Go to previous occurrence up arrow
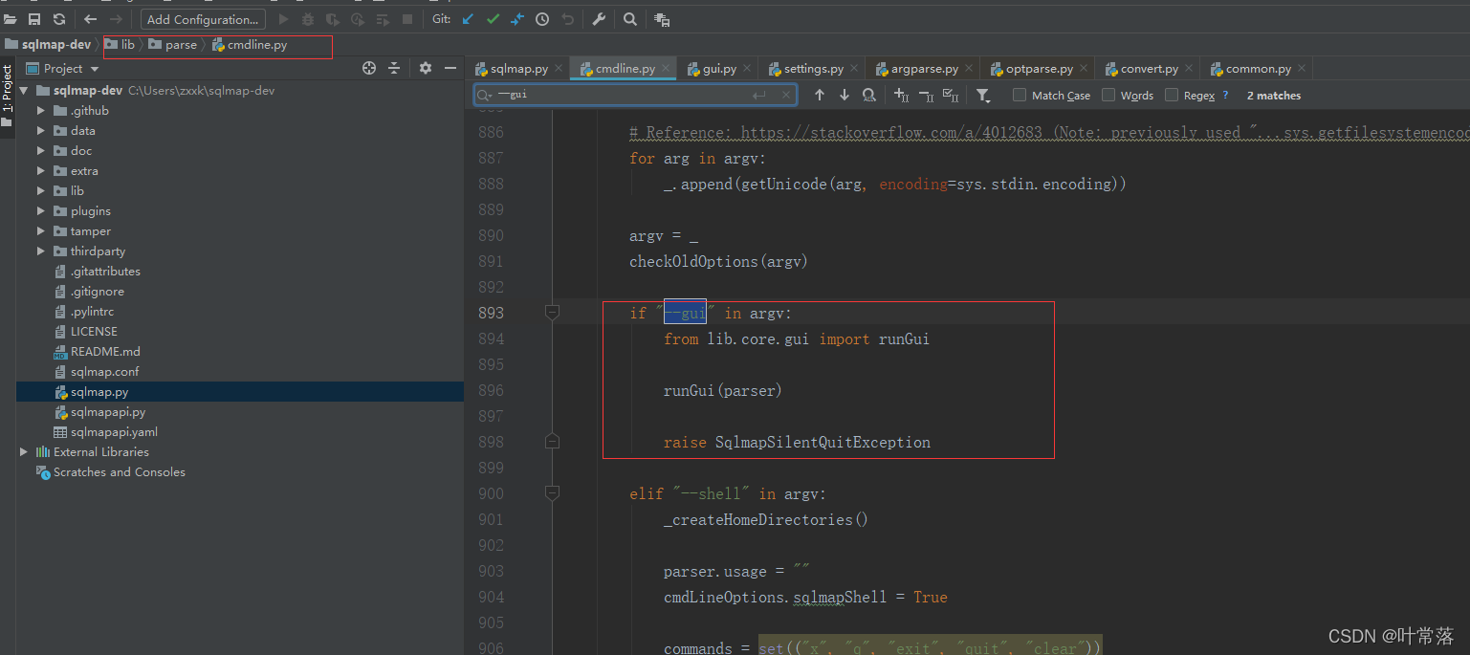Image resolution: width=1470 pixels, height=655 pixels. tap(820, 95)
